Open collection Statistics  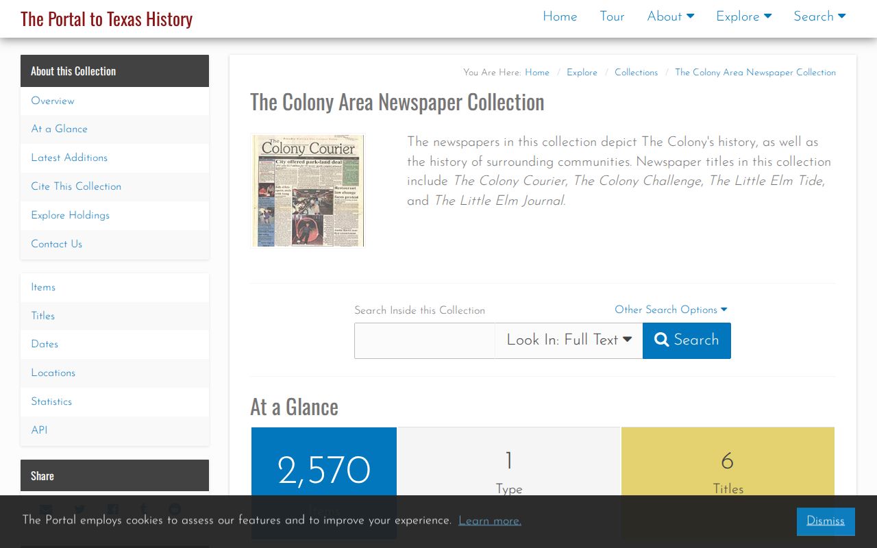pyautogui.click(x=114, y=401)
